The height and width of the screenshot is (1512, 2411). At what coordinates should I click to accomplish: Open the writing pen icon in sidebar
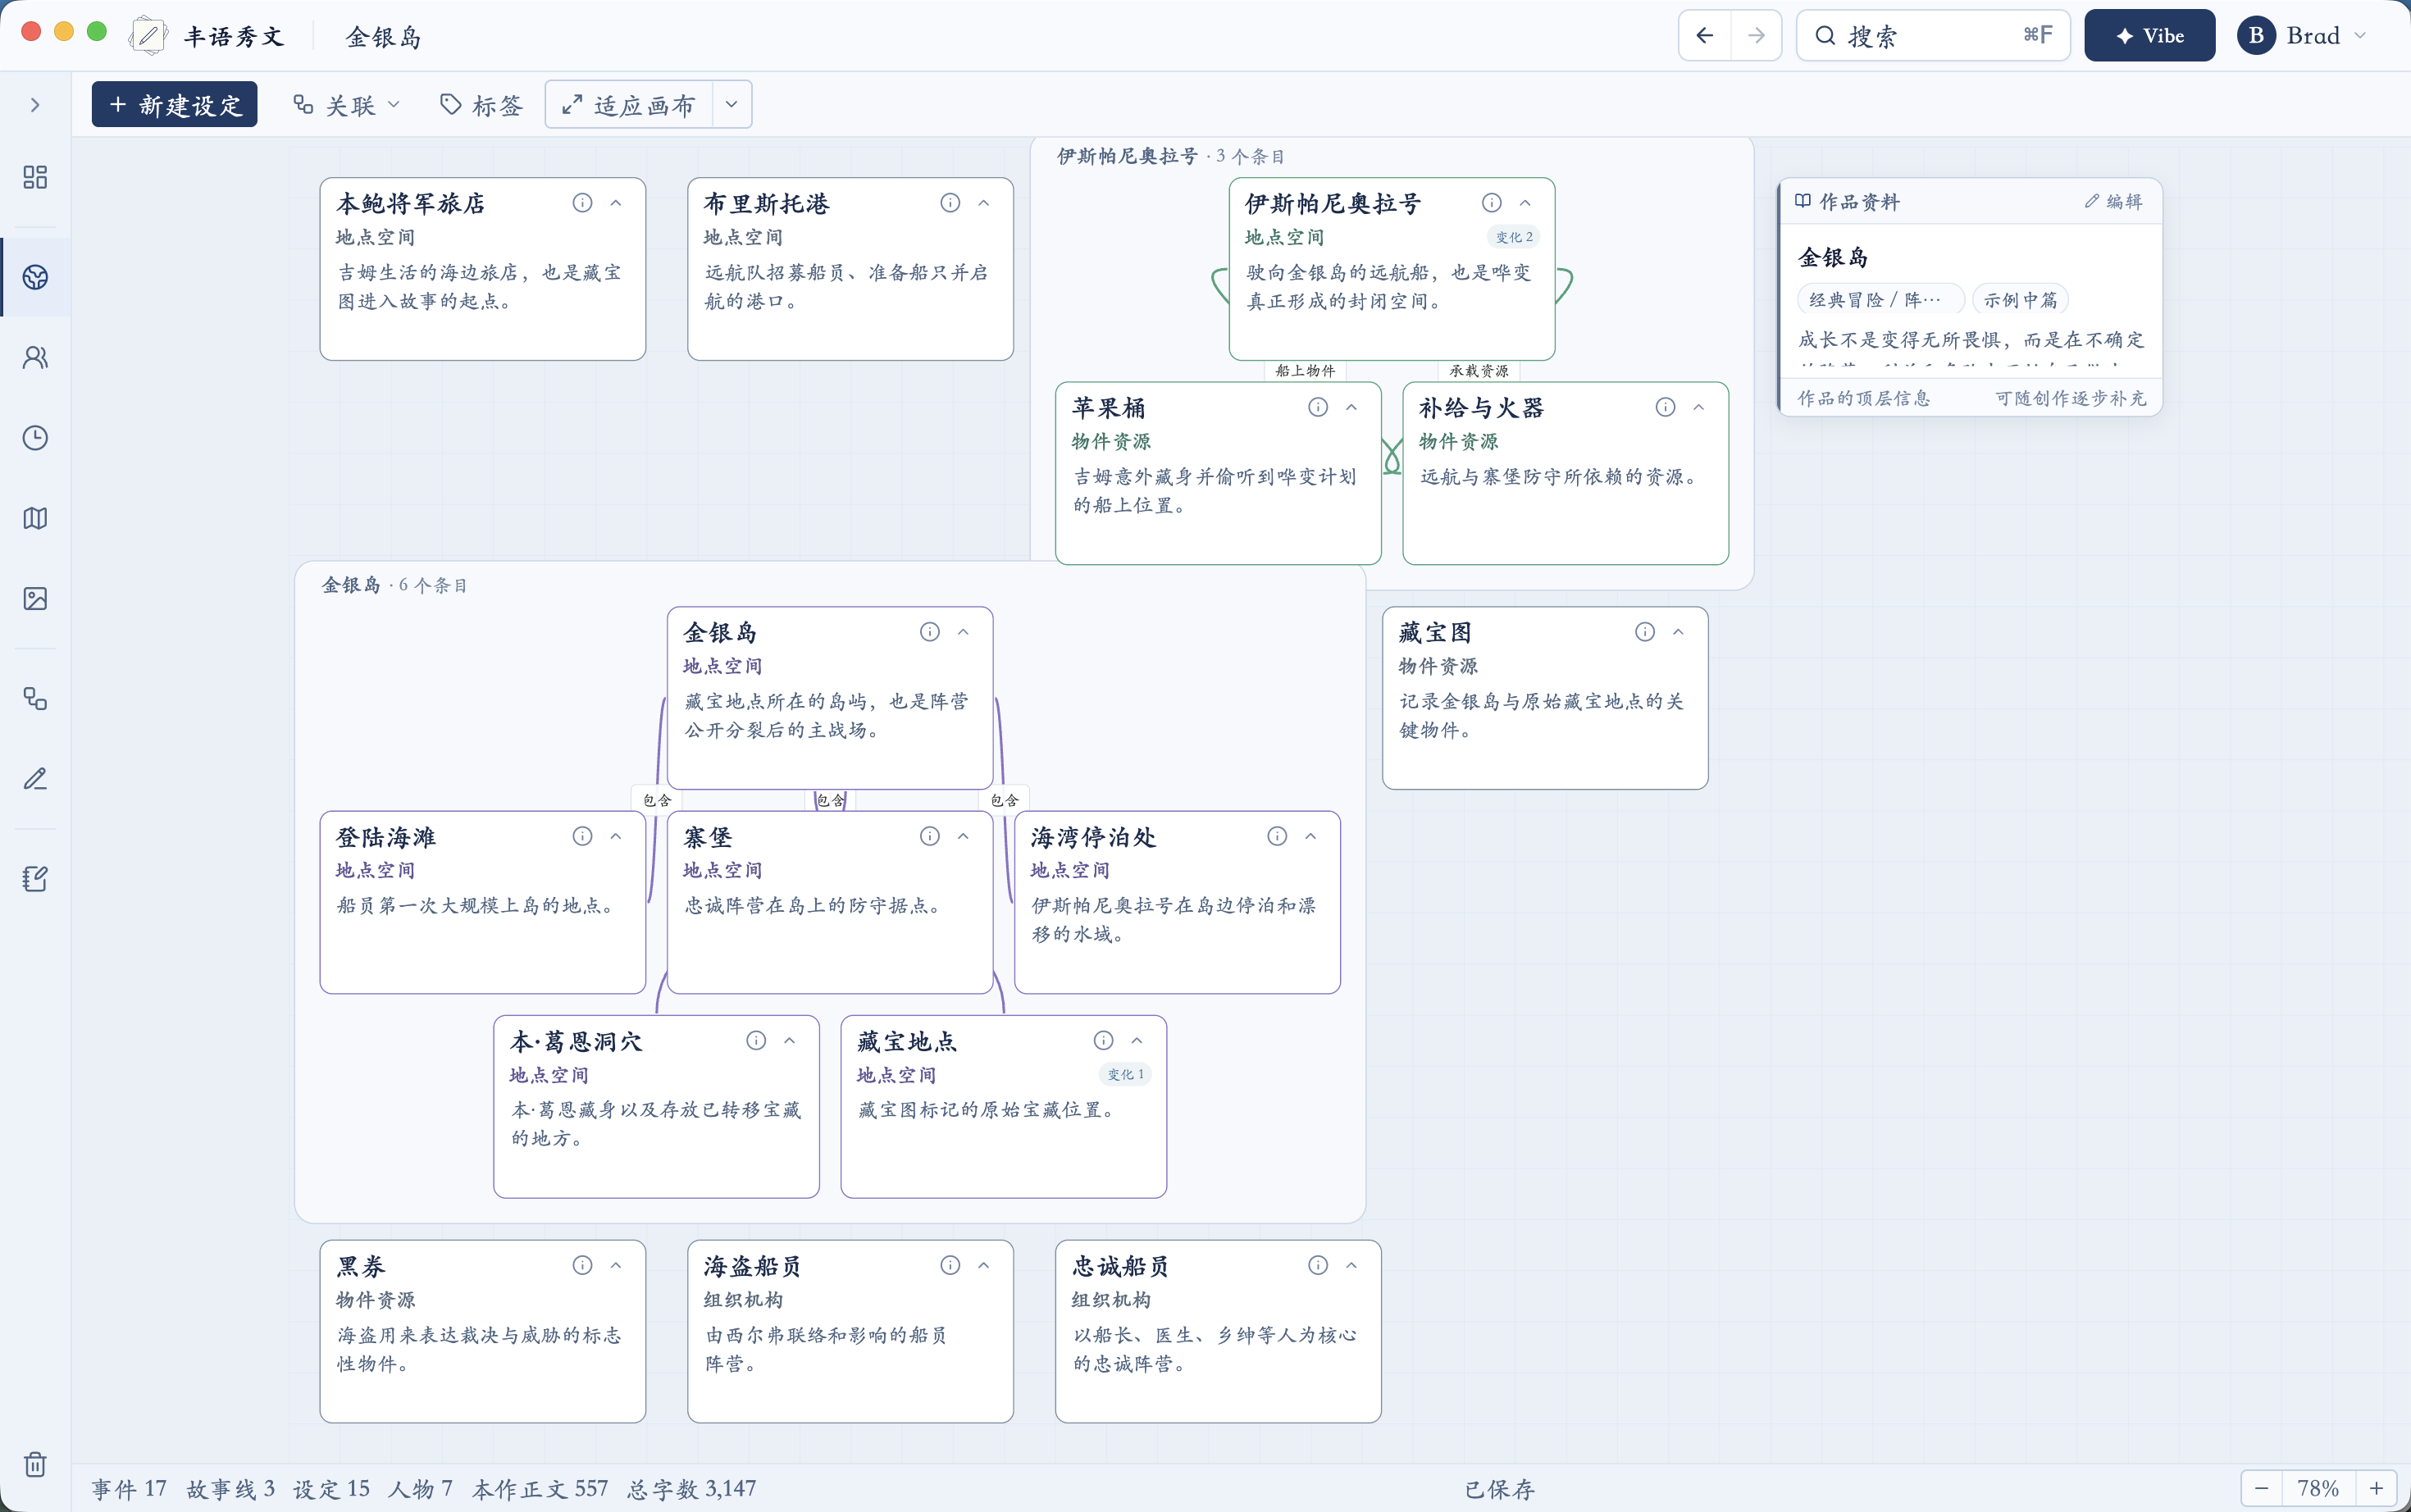(35, 778)
